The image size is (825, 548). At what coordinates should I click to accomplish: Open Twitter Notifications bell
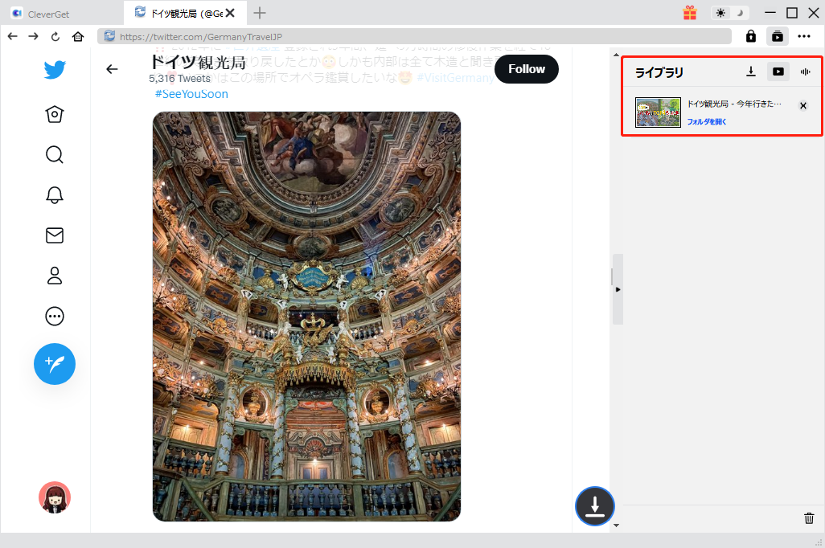(55, 195)
